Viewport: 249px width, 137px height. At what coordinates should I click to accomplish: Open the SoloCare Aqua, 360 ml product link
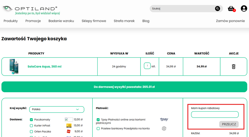[45, 67]
